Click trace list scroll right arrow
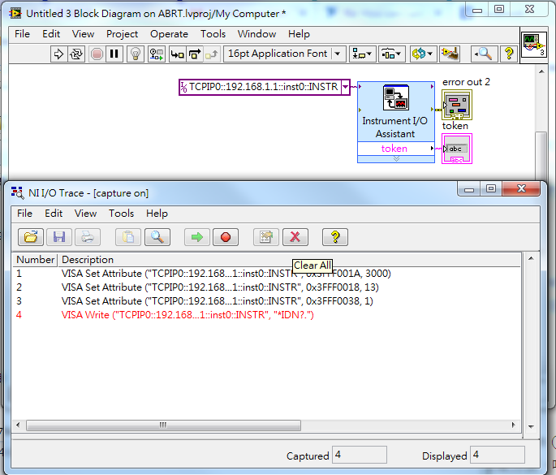Image resolution: width=556 pixels, height=475 pixels. pos(513,425)
